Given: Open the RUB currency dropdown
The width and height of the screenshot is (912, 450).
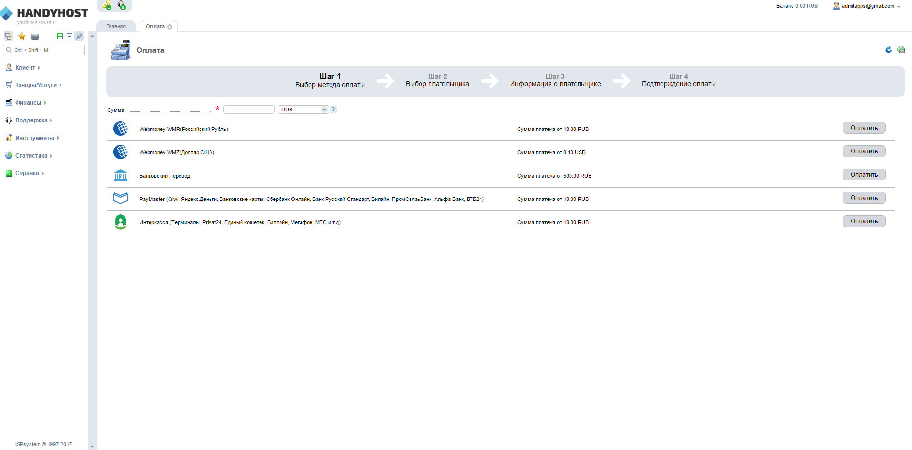Looking at the screenshot, I should pos(303,110).
